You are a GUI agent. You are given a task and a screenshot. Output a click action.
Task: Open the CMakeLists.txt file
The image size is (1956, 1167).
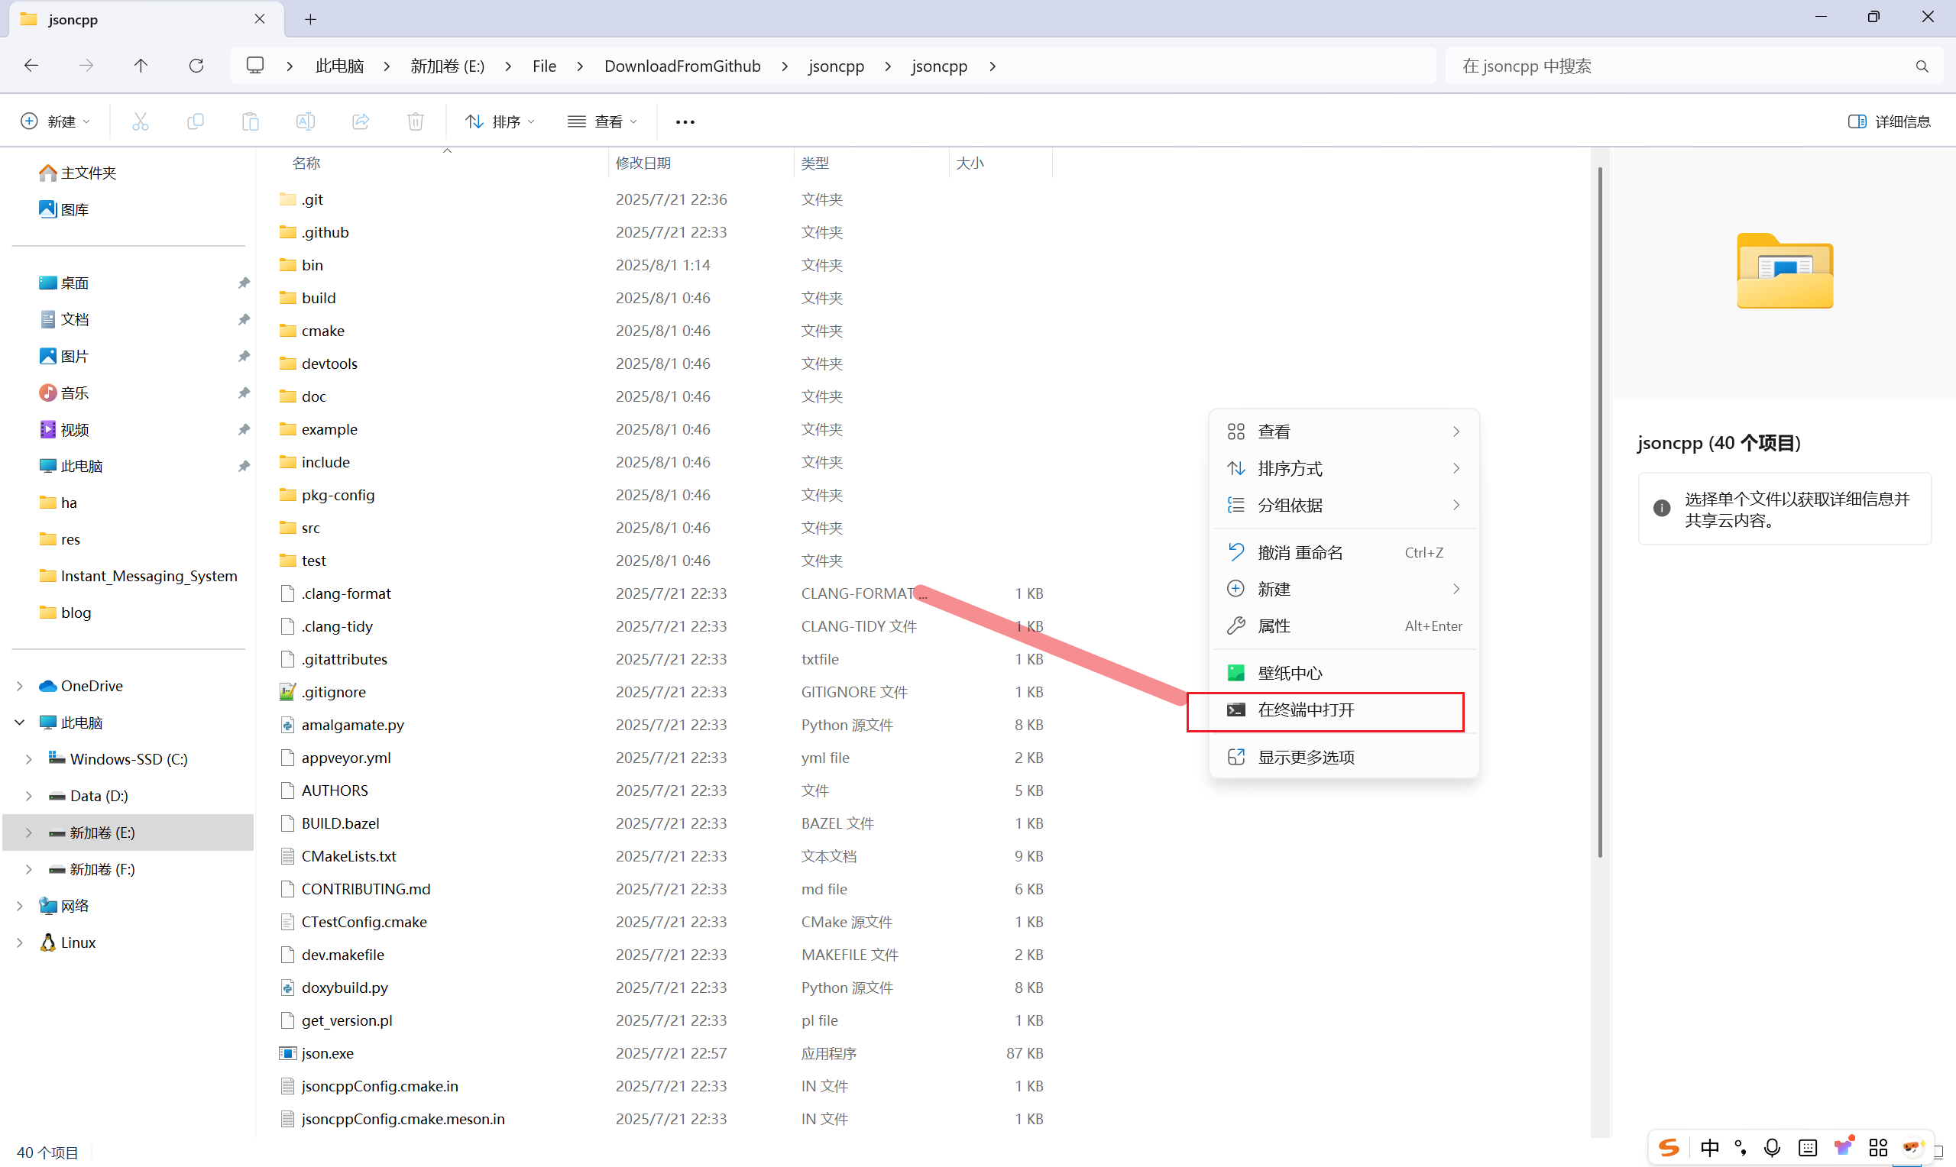click(x=348, y=855)
